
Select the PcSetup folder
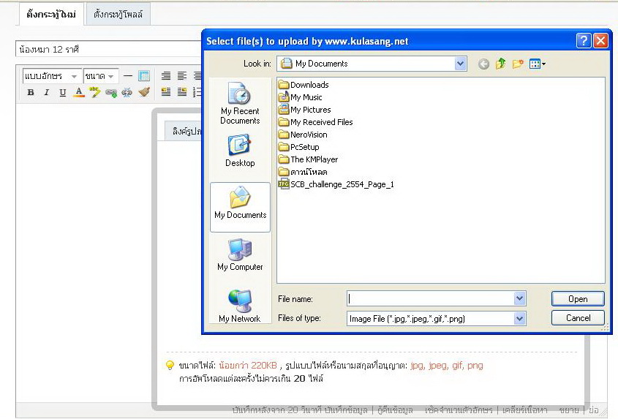tap(298, 147)
